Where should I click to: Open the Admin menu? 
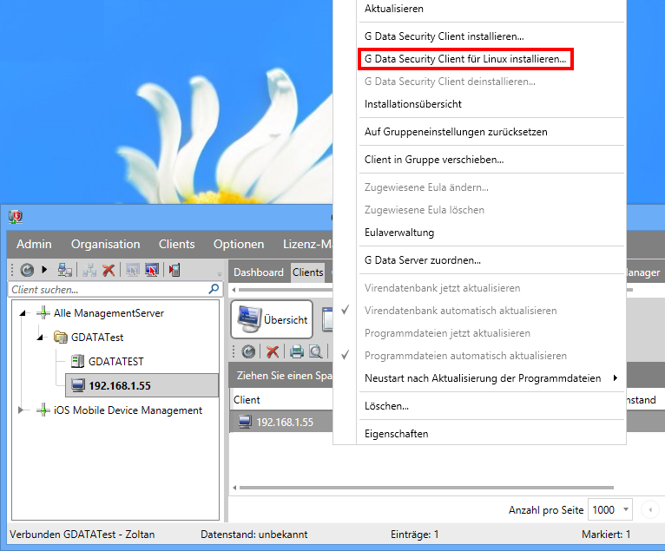point(34,244)
